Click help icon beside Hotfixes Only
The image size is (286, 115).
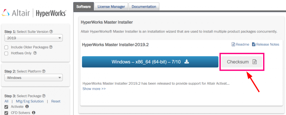(35, 53)
